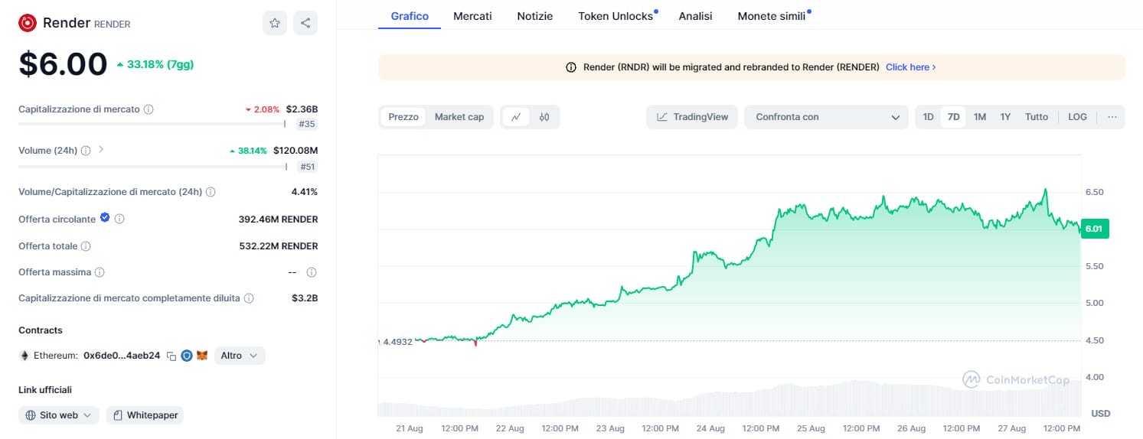Open the Whitepaper document link
Image resolution: width=1143 pixels, height=439 pixels.
[x=145, y=415]
